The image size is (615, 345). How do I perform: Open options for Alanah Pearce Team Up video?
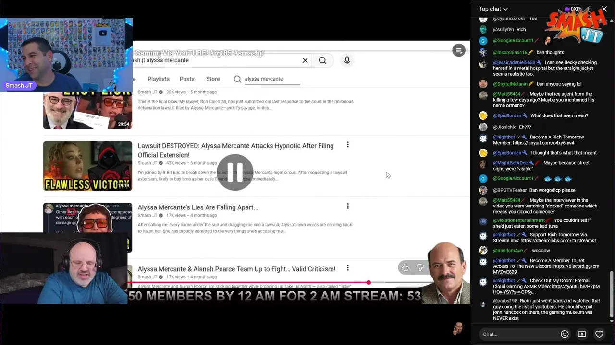348,268
